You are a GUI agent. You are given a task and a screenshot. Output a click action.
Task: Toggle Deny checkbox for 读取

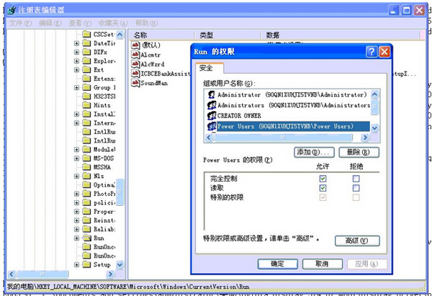[356, 188]
